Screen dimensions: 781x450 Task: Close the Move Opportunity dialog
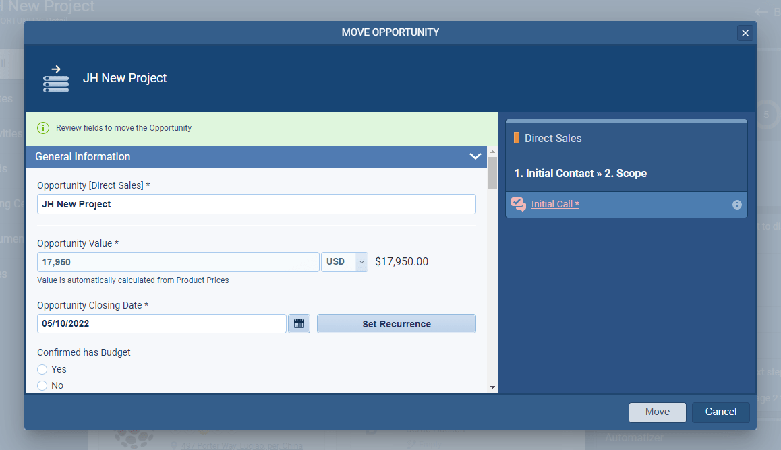(x=745, y=32)
